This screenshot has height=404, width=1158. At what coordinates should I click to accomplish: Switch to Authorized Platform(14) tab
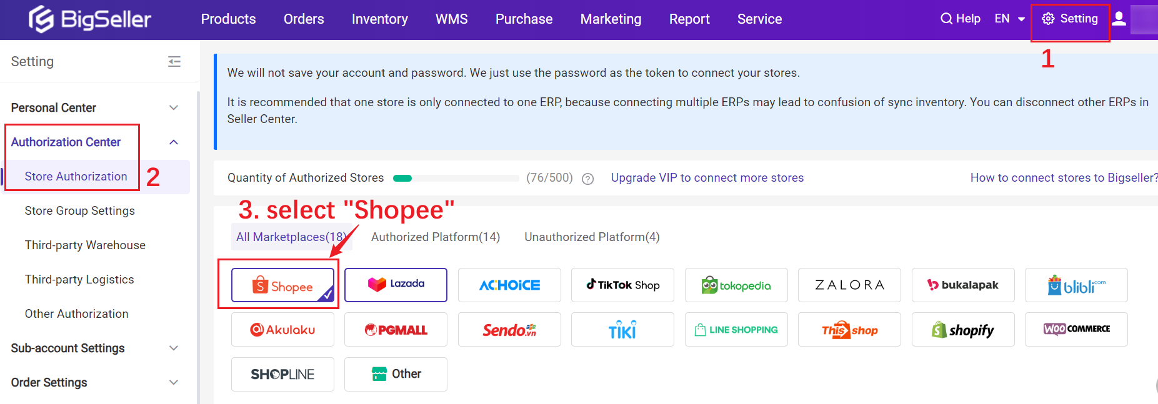tap(436, 237)
